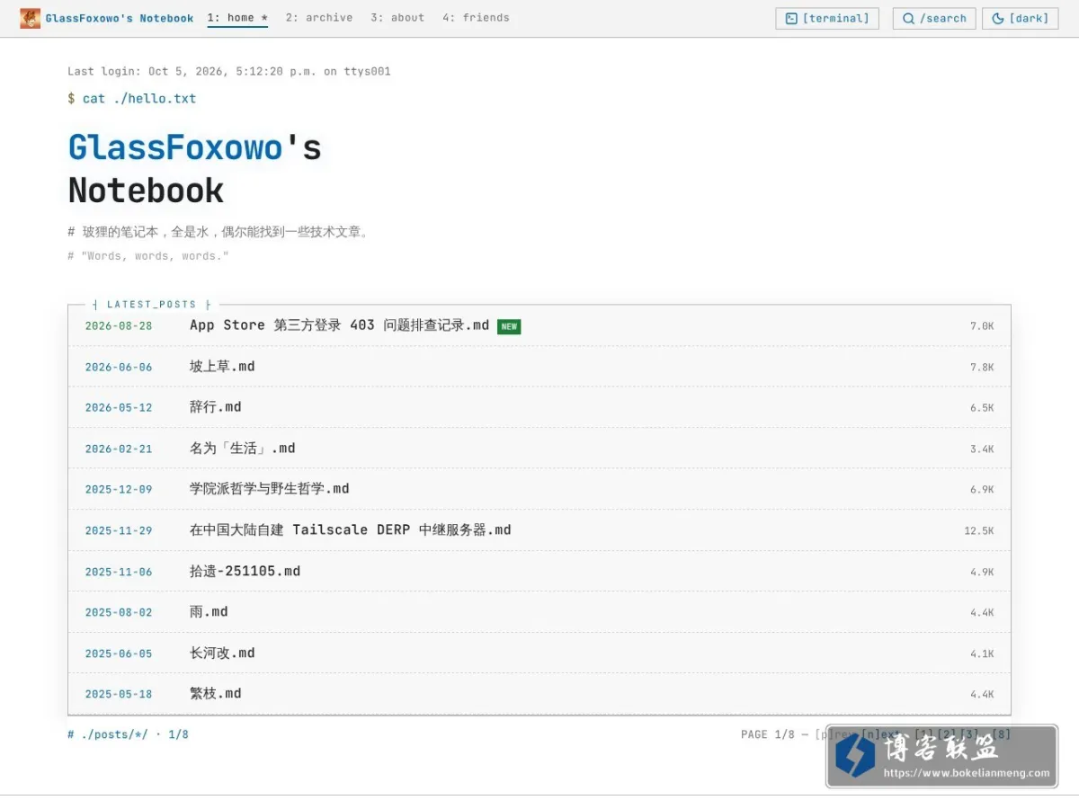Open post 'App Store 第三方登录 403 问题排查记录.md'
Screen dimensions: 1079x809
(339, 325)
